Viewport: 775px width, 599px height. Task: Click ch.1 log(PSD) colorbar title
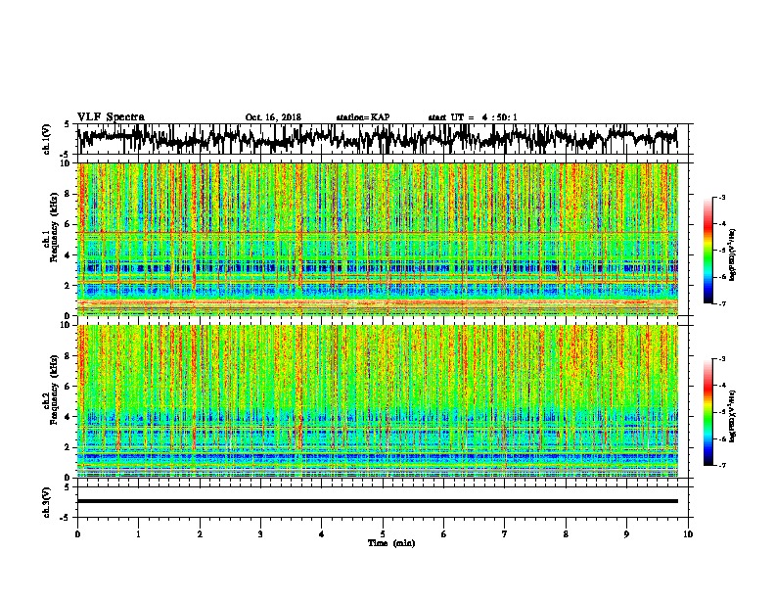click(733, 255)
